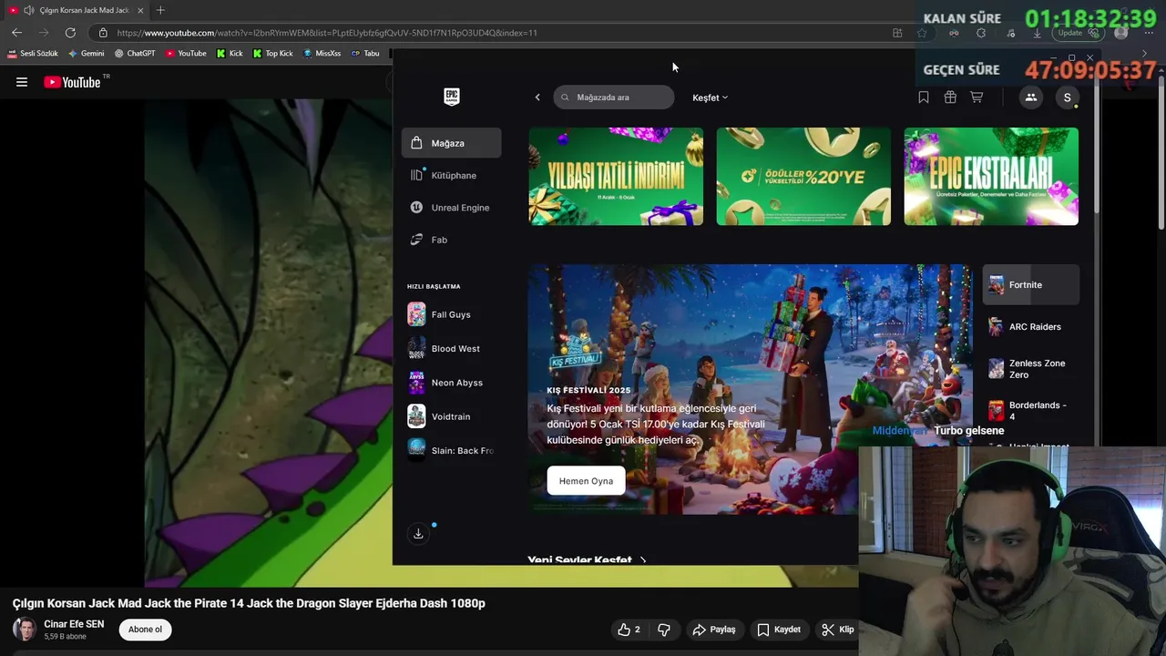This screenshot has height=656, width=1166.
Task: Launch Blood West from quick launch
Action: (451, 348)
